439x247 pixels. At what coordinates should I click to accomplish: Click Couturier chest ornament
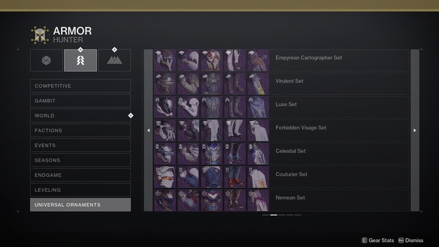point(212,177)
